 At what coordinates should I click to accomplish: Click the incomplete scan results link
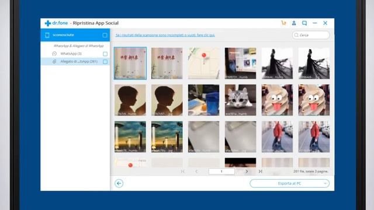[165, 35]
